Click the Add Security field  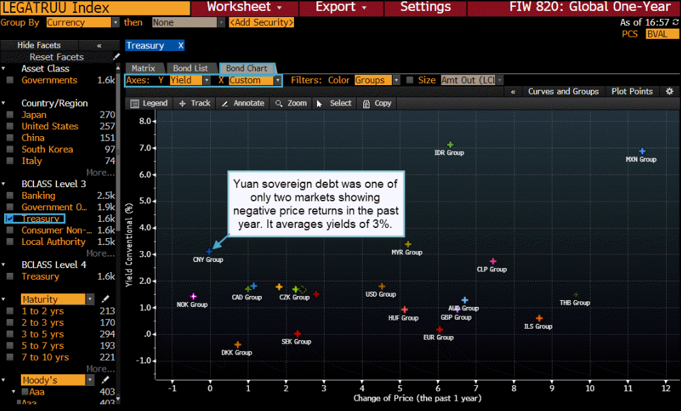coord(262,22)
